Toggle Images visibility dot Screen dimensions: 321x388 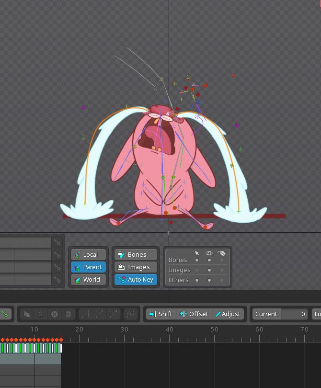[x=209, y=270]
